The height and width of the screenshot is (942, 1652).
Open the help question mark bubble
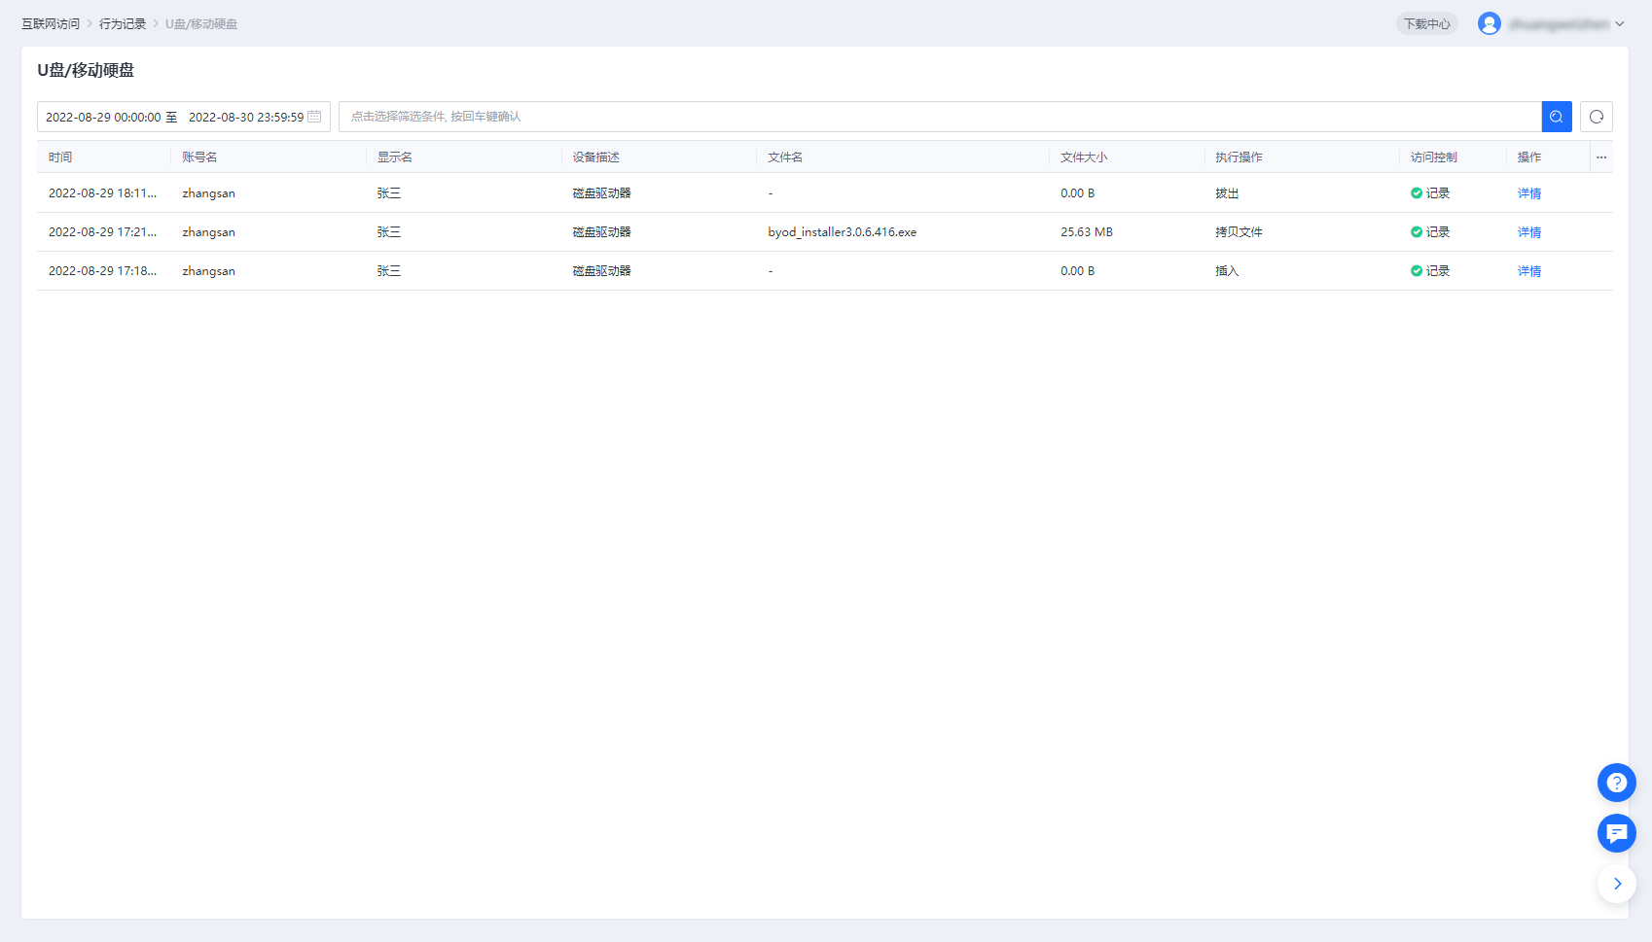[1617, 783]
